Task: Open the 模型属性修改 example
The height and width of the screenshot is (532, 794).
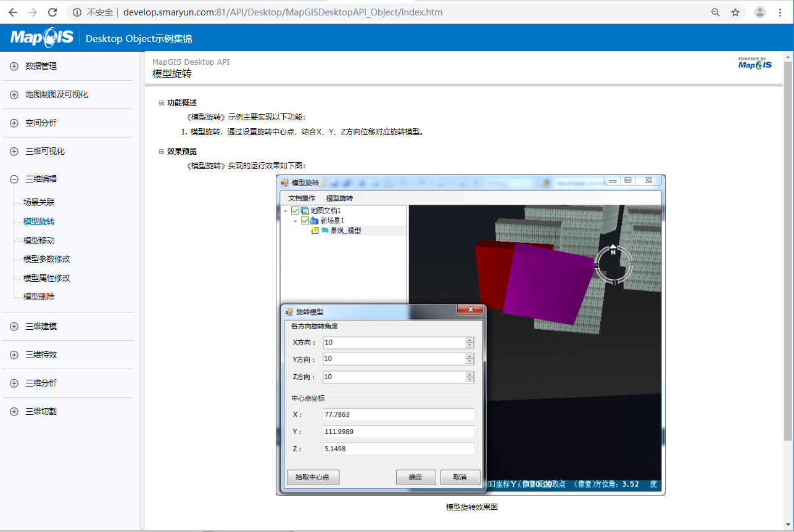Action: pyautogui.click(x=47, y=278)
